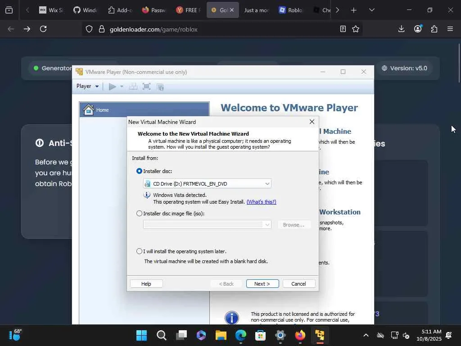Click the send Ctrl+Alt+Del toolbar icon
Viewport: 461px width, 346px height.
point(133,86)
